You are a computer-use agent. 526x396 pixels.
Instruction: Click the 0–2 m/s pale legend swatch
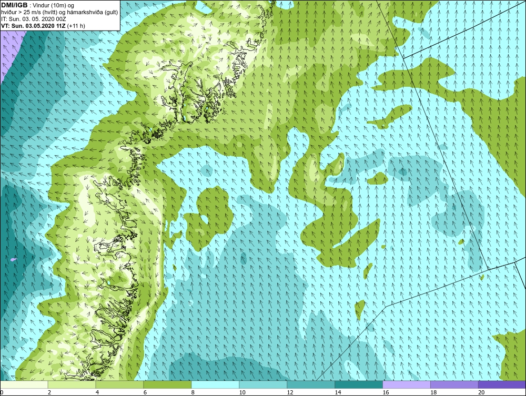[24, 384]
